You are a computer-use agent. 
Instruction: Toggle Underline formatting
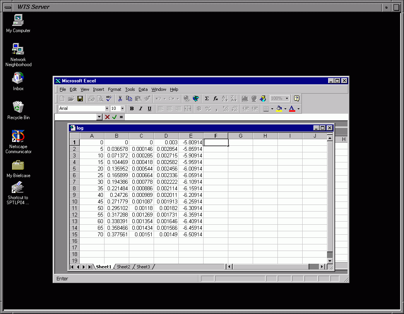point(149,109)
